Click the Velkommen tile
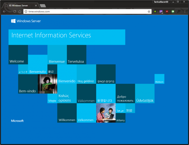Image resolution: width=189 pixels, height=145 pixels. coord(86,113)
